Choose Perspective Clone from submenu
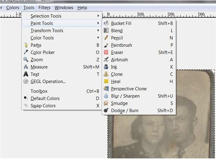 (139, 89)
